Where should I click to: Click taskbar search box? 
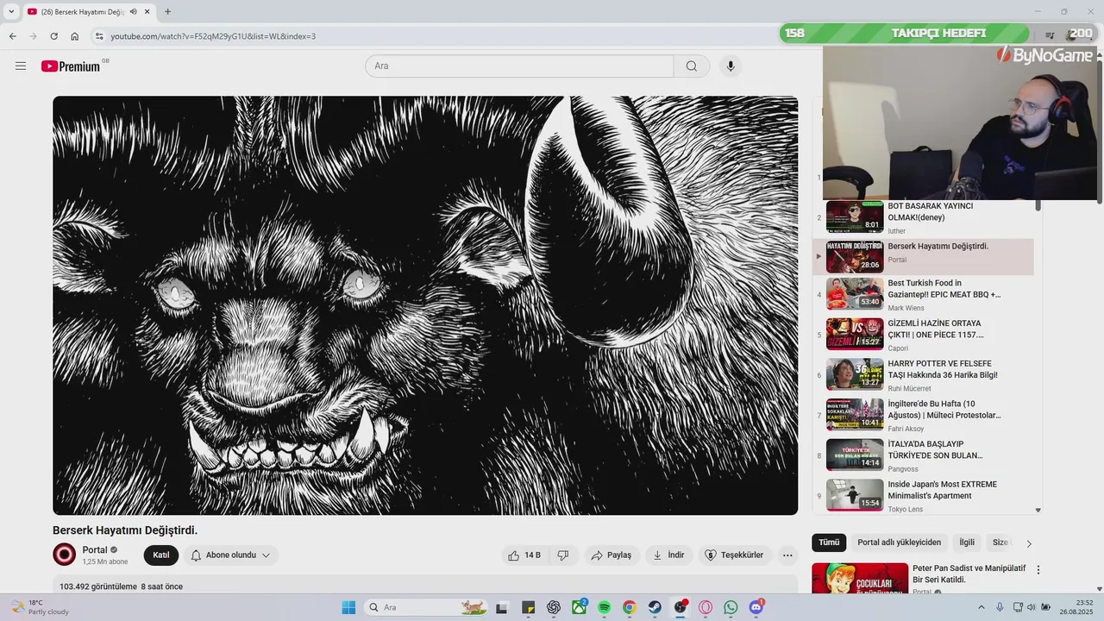click(x=424, y=607)
